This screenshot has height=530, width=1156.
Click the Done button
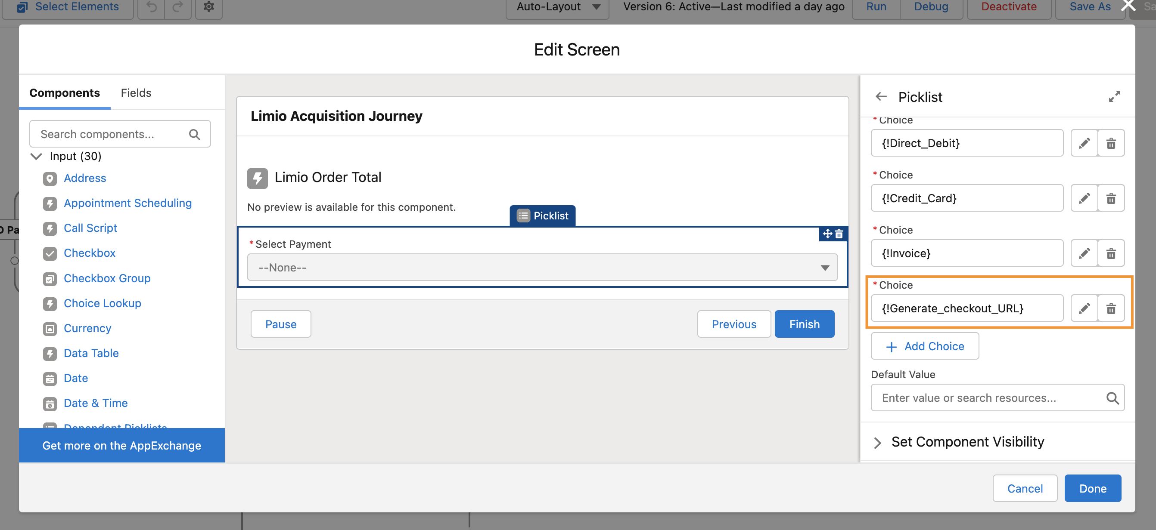coord(1092,488)
